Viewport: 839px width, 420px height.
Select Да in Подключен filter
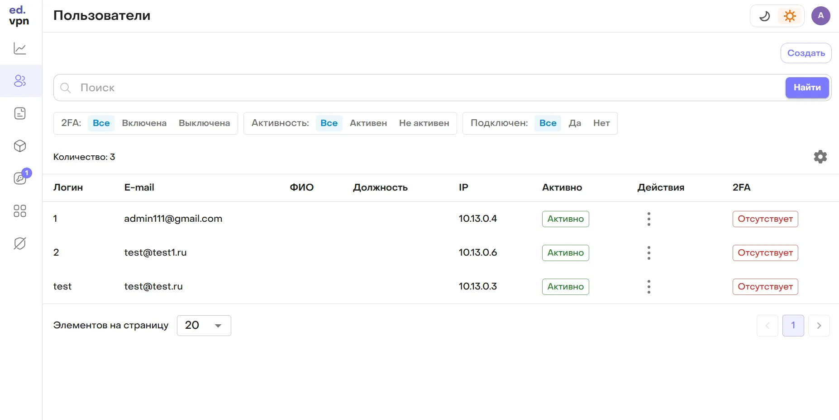[574, 123]
